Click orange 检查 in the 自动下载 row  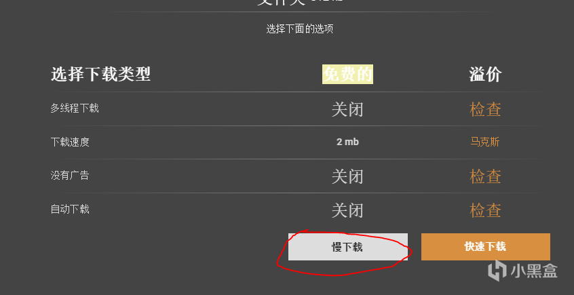click(x=485, y=210)
